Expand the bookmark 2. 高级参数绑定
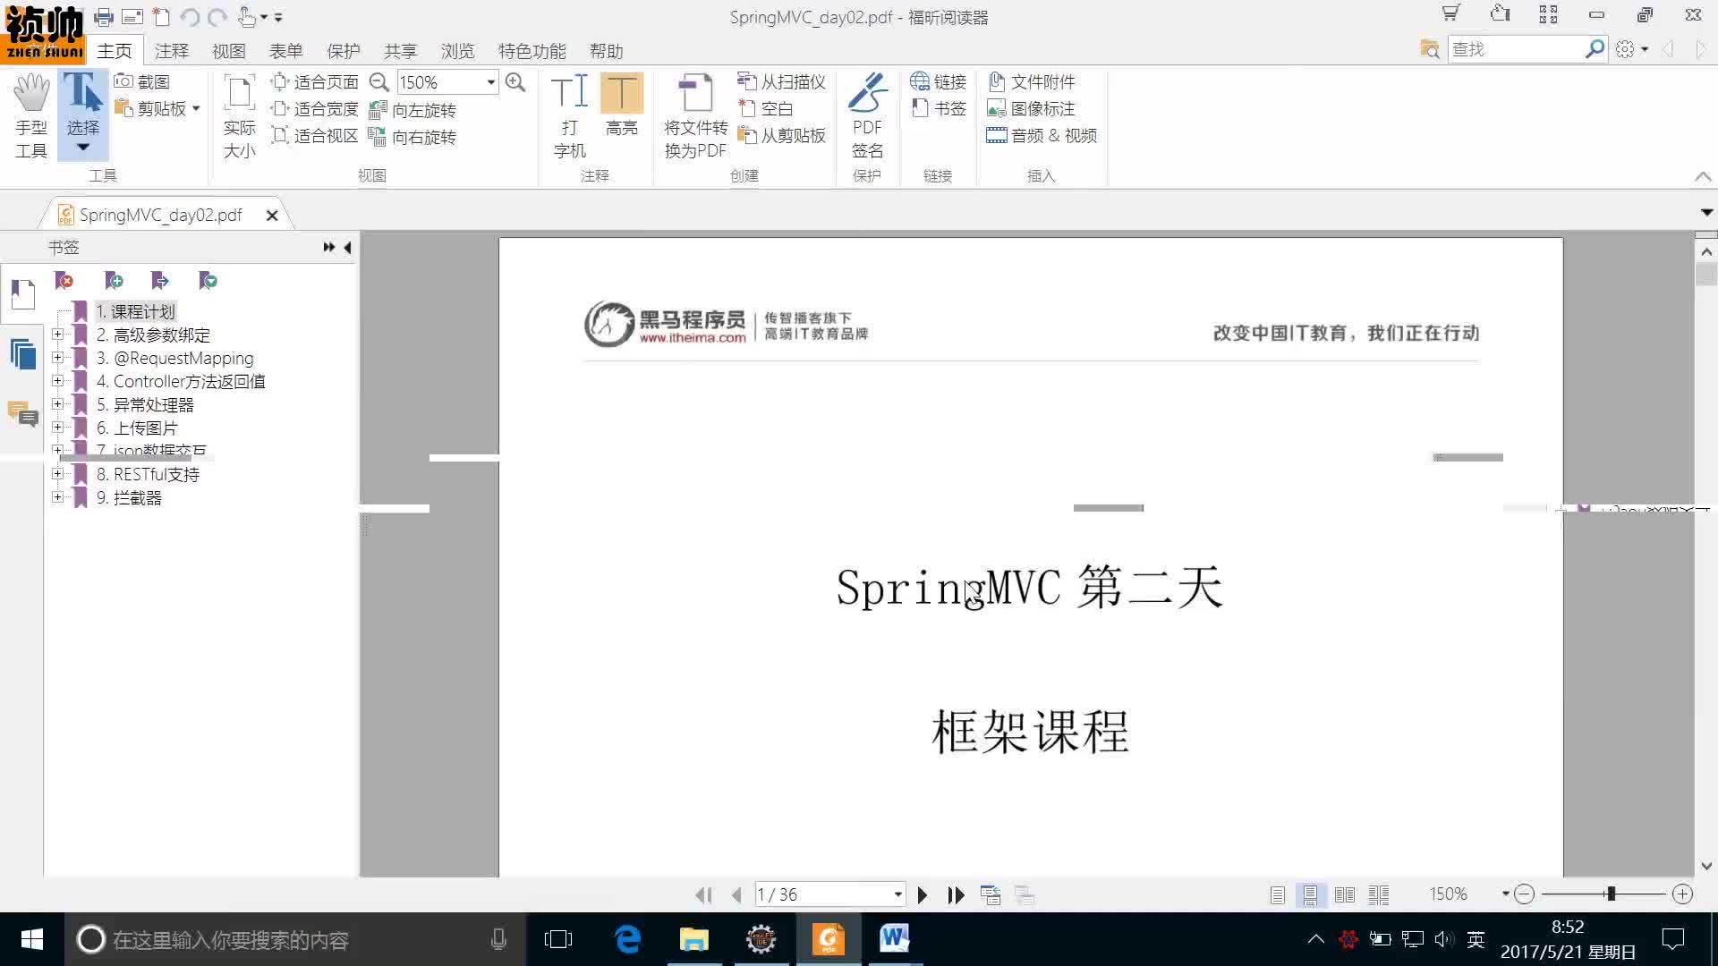1718x966 pixels. (57, 334)
